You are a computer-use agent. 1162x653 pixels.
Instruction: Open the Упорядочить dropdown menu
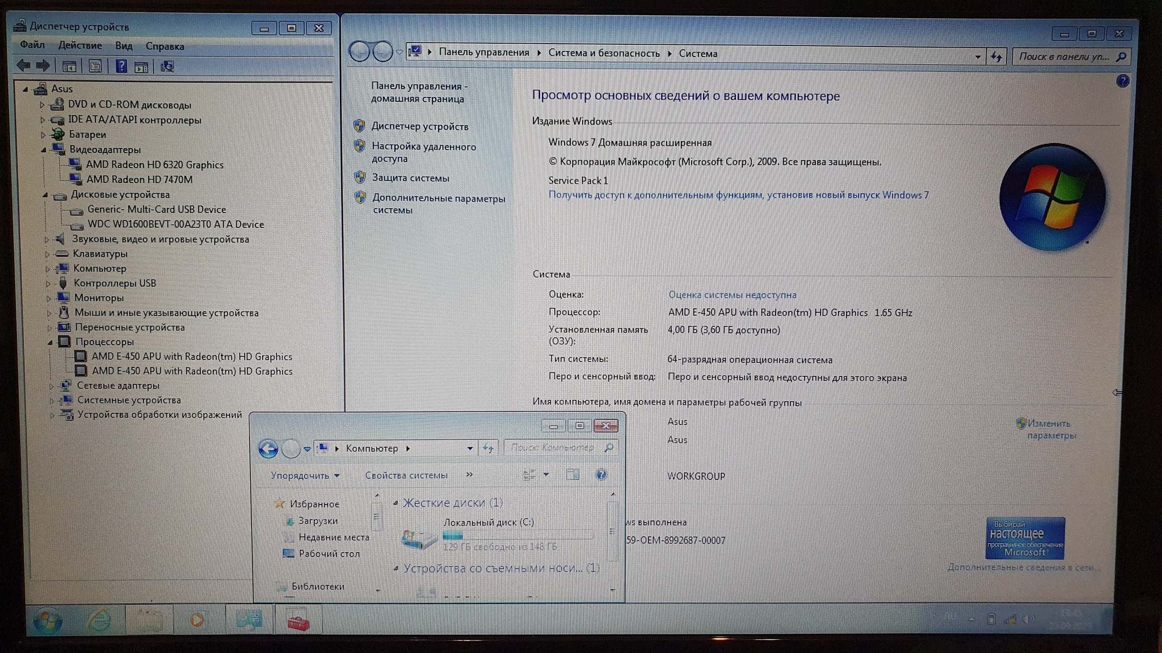(305, 476)
